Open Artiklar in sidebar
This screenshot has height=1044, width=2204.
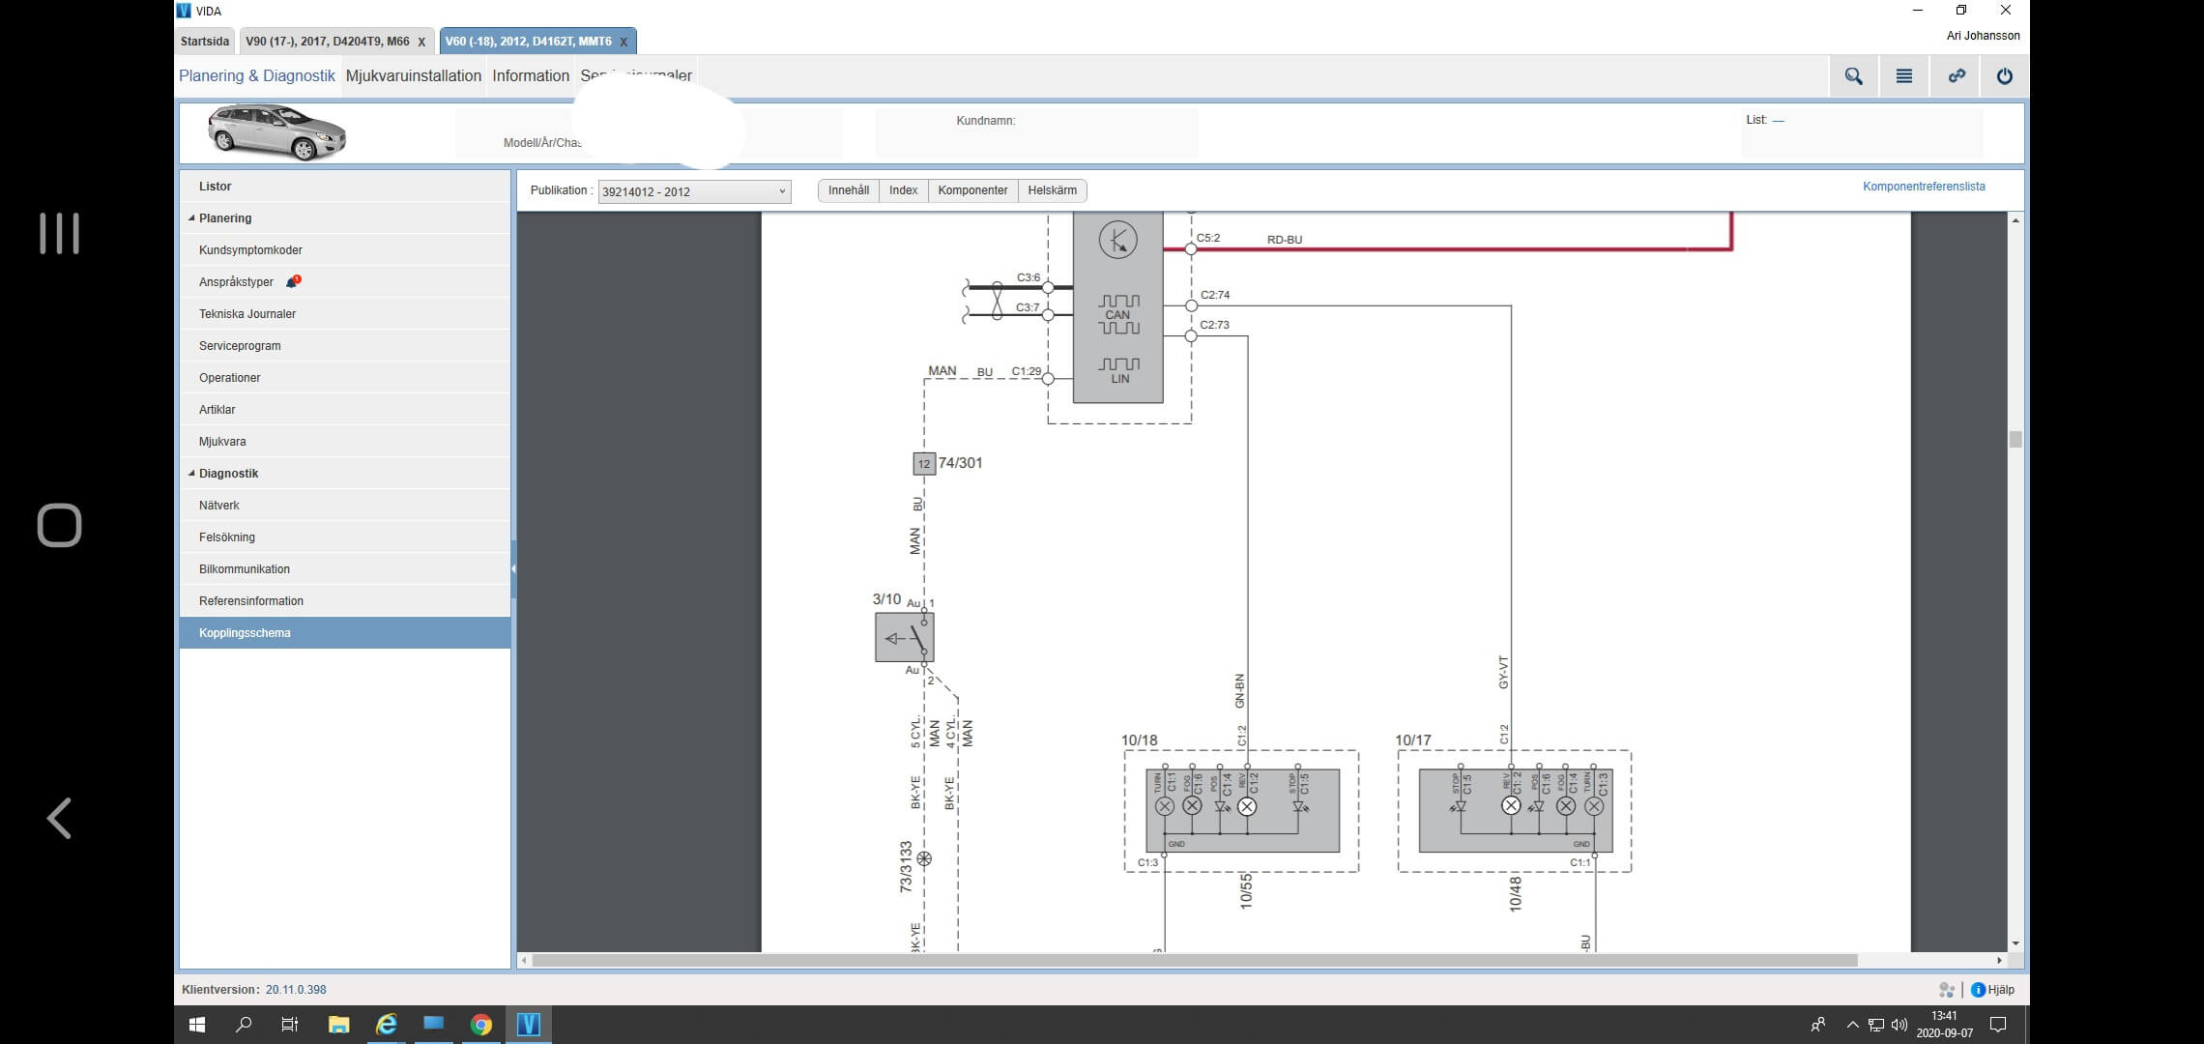click(x=345, y=410)
